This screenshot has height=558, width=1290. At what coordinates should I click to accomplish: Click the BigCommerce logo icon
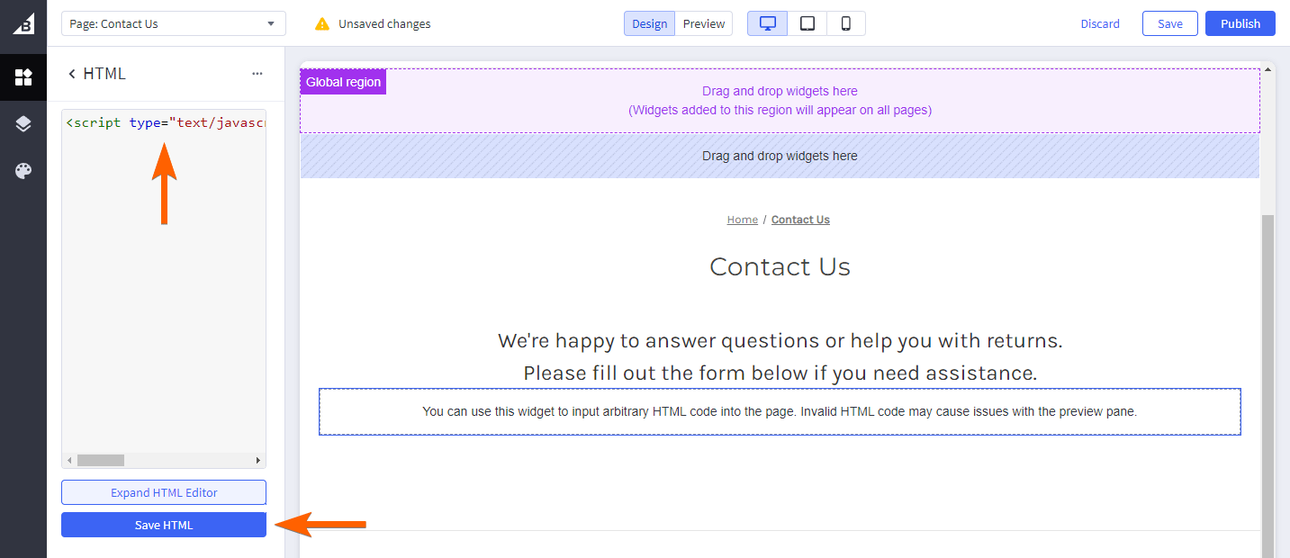(x=23, y=24)
